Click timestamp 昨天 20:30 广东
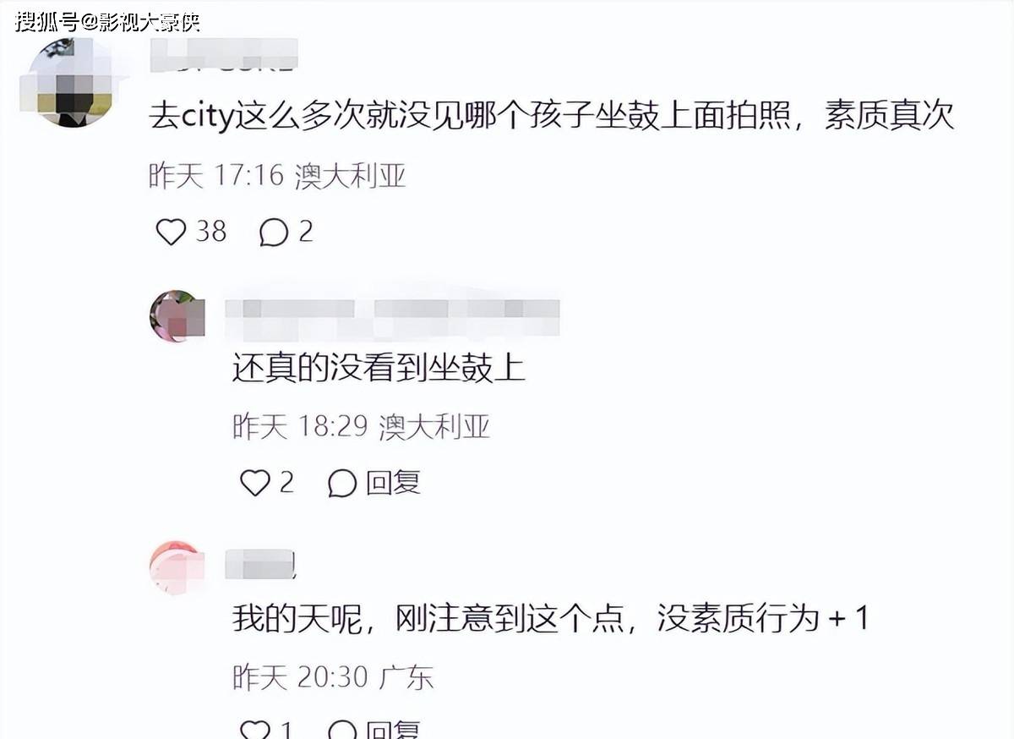The image size is (1014, 739). [x=333, y=677]
